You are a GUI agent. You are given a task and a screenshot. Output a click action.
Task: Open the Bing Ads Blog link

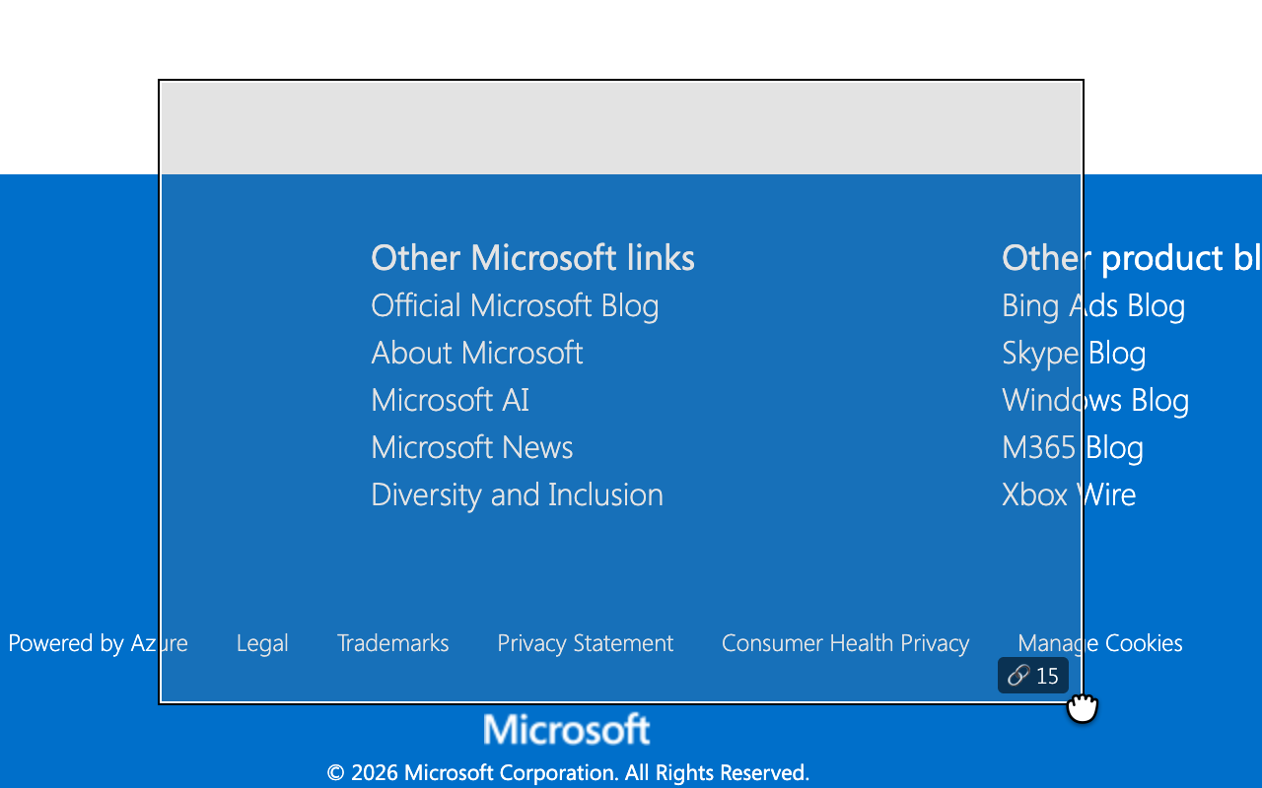point(1093,305)
